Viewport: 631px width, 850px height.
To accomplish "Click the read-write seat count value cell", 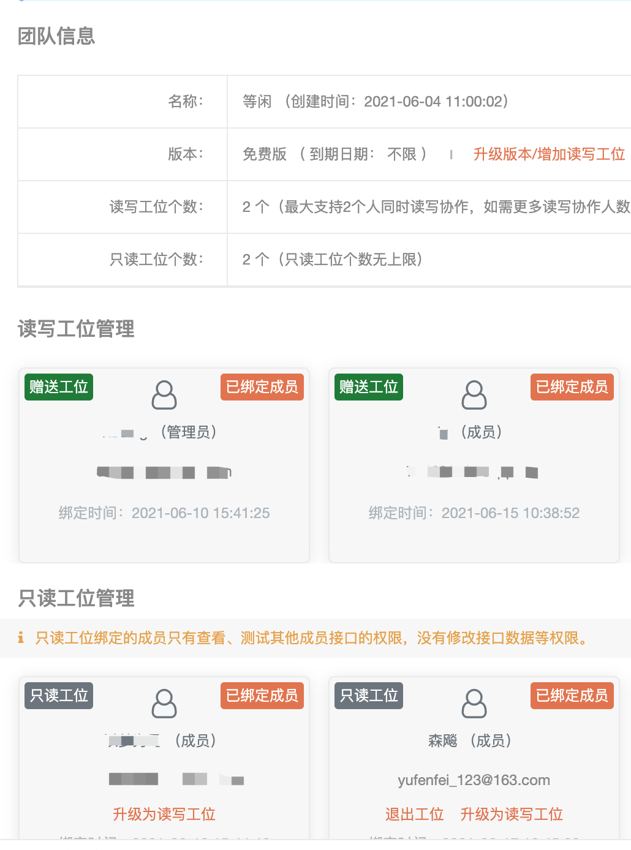I will 429,207.
